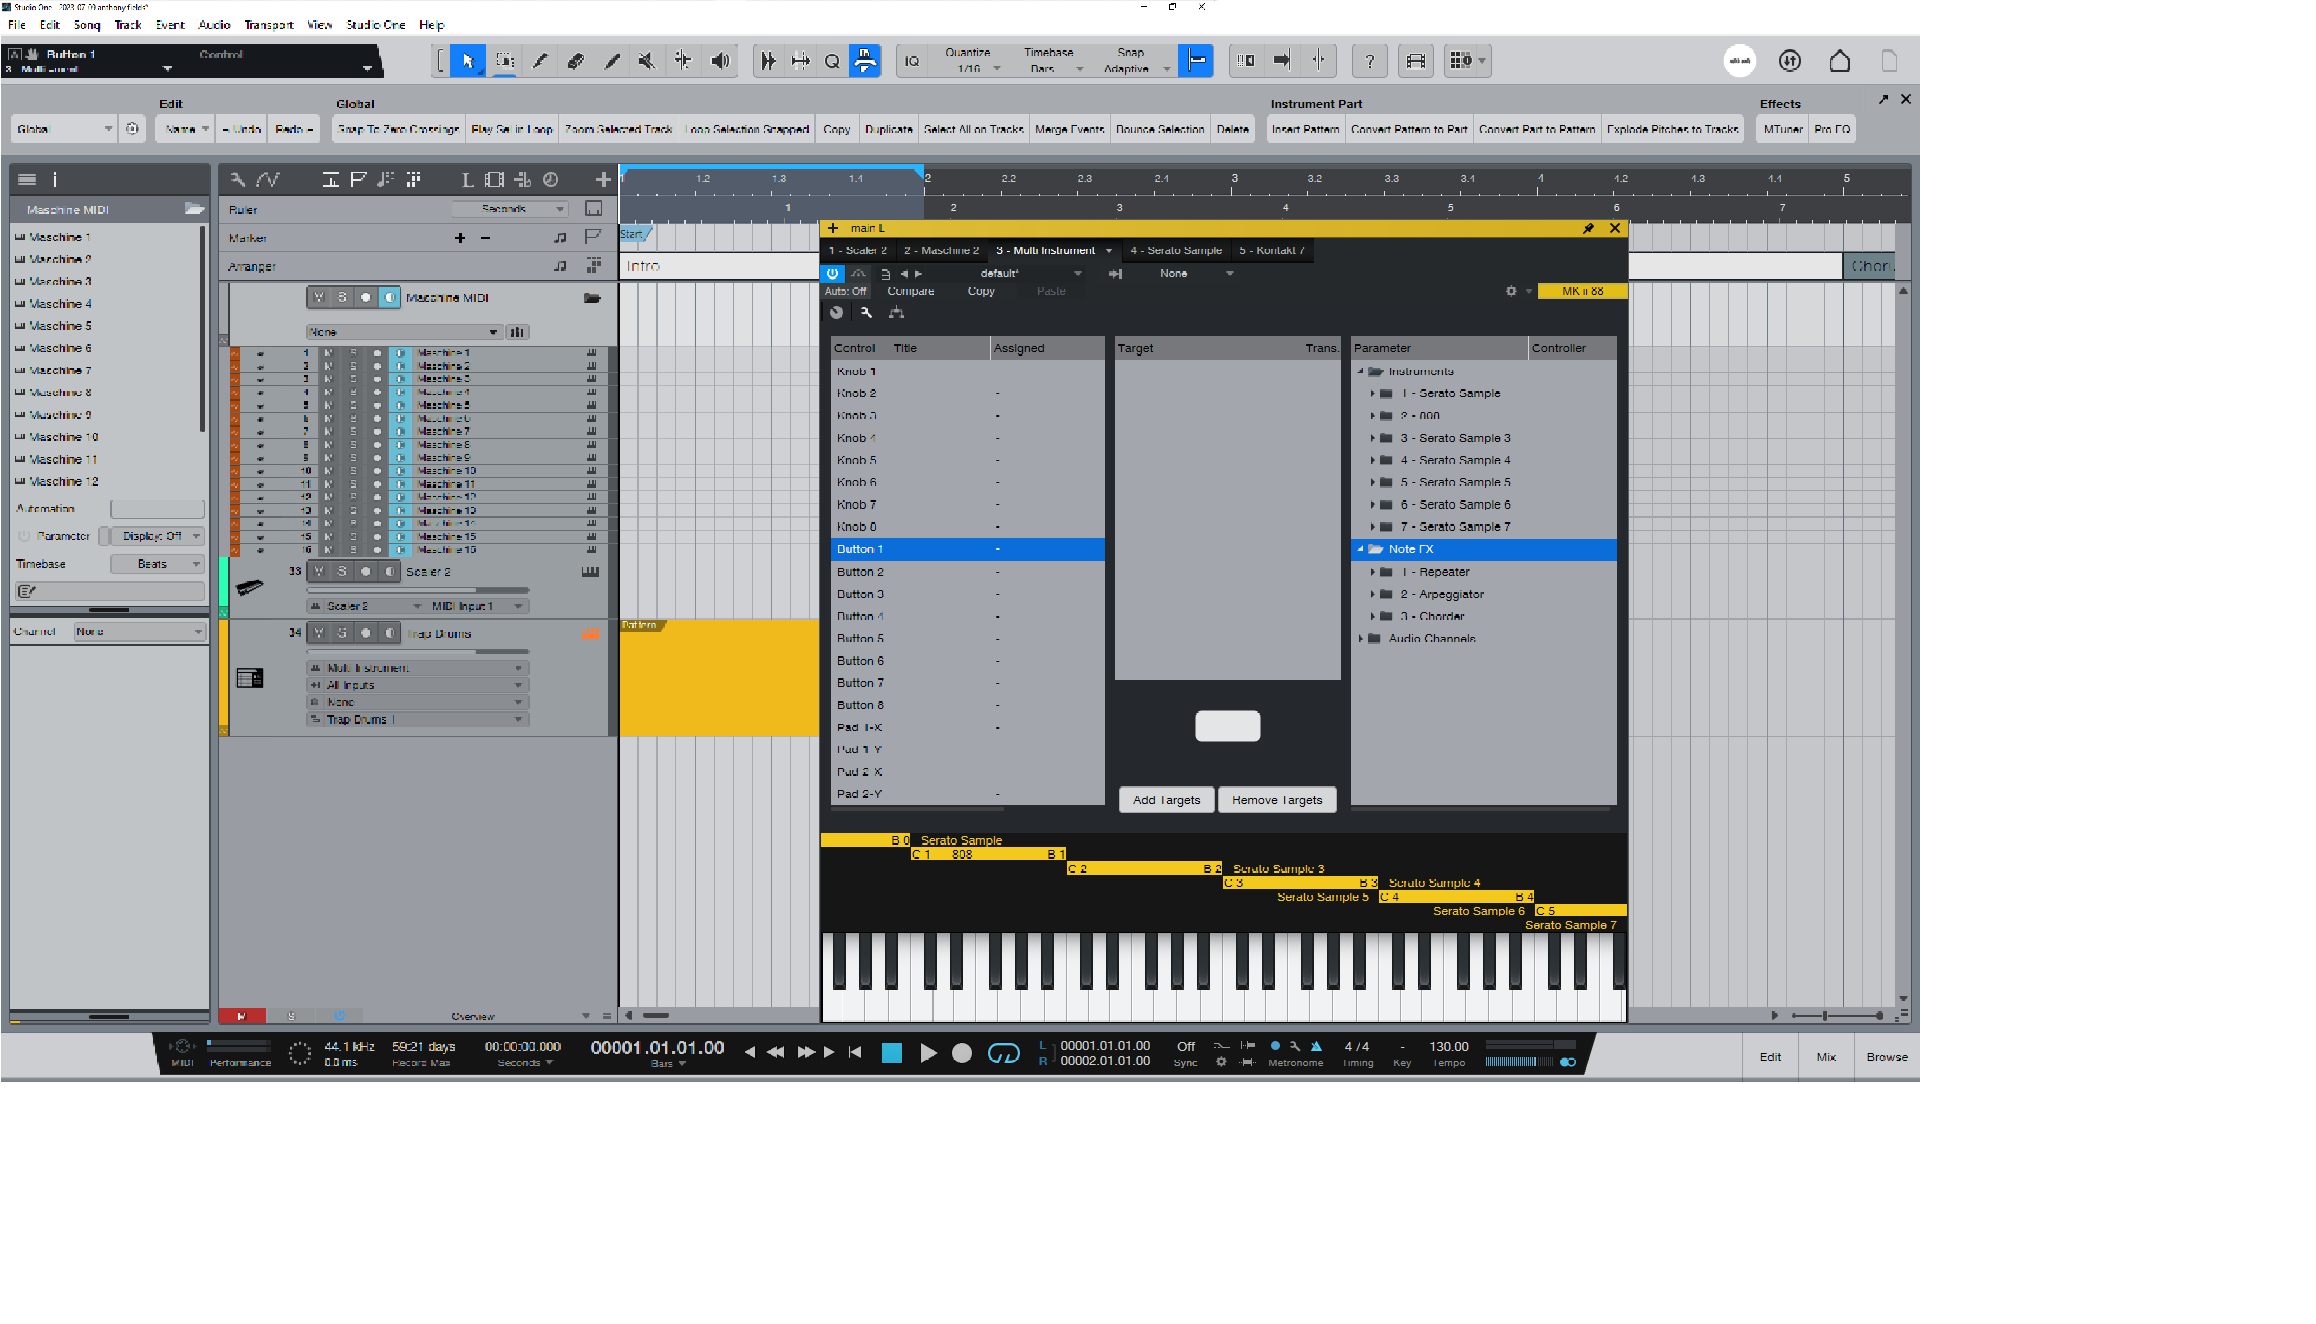Expand the Audio Channels tree folder
The width and height of the screenshot is (2316, 1324).
click(1360, 639)
